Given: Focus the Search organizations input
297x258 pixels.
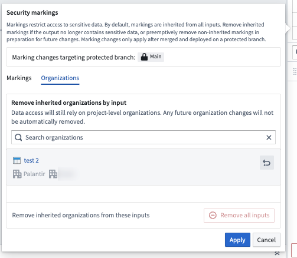Looking at the screenshot, I should tap(143, 137).
